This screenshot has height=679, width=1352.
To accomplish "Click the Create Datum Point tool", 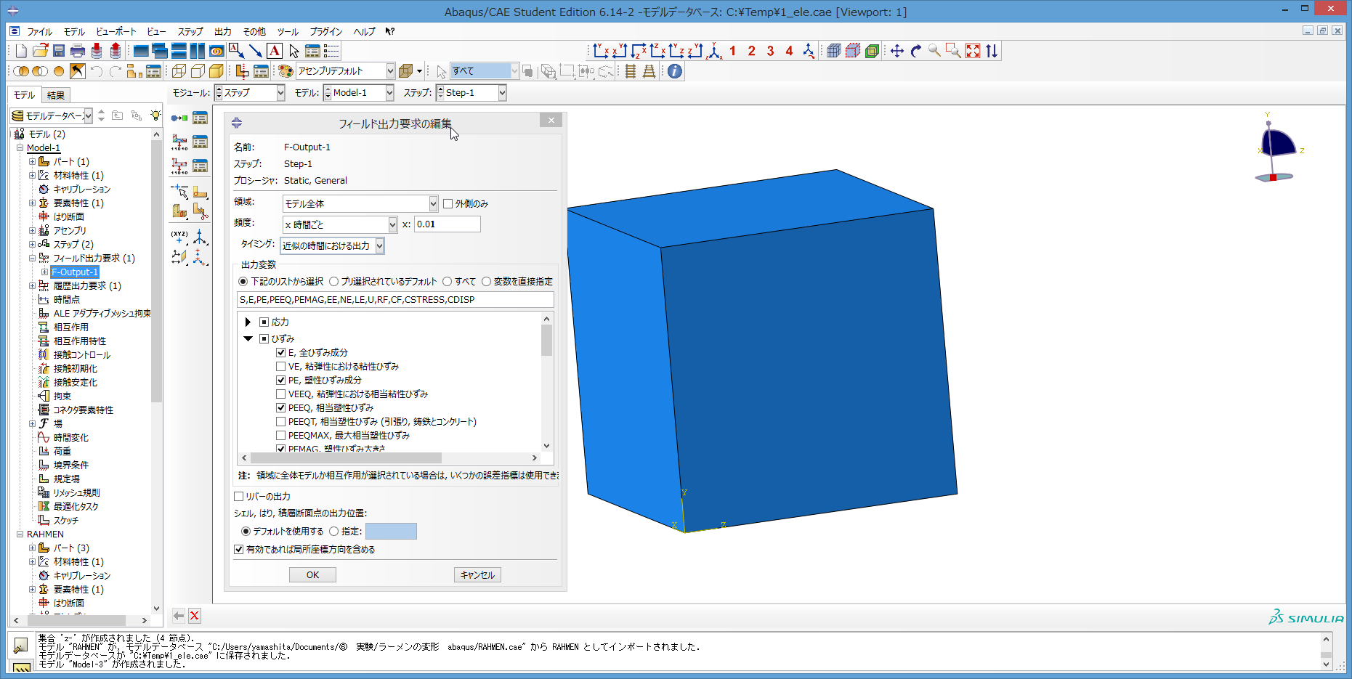I will [x=179, y=236].
